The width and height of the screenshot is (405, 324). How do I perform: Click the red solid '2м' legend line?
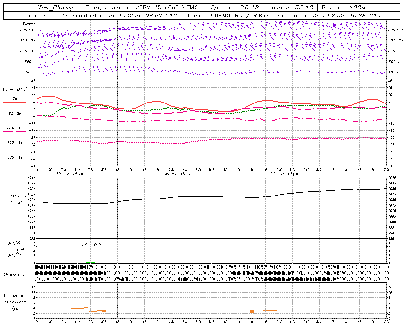[15, 102]
